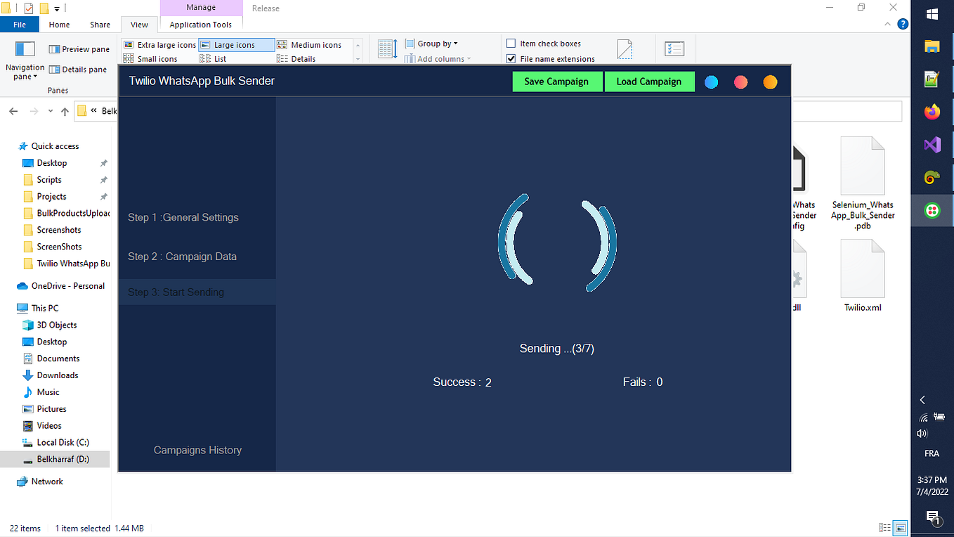Open Firefox from the taskbar
The image size is (954, 537).
pyautogui.click(x=932, y=112)
